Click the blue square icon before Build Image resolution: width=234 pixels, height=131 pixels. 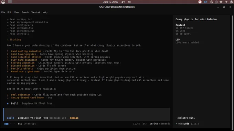point(8,104)
